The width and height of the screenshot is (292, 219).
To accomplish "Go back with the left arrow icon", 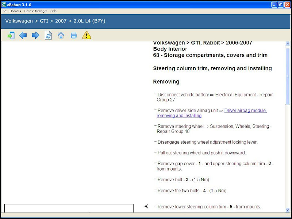I will (23, 35).
